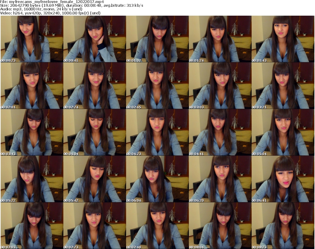Select the thumbnail frame at 00:02:01
The height and width of the screenshot is (249, 315).
point(32,86)
